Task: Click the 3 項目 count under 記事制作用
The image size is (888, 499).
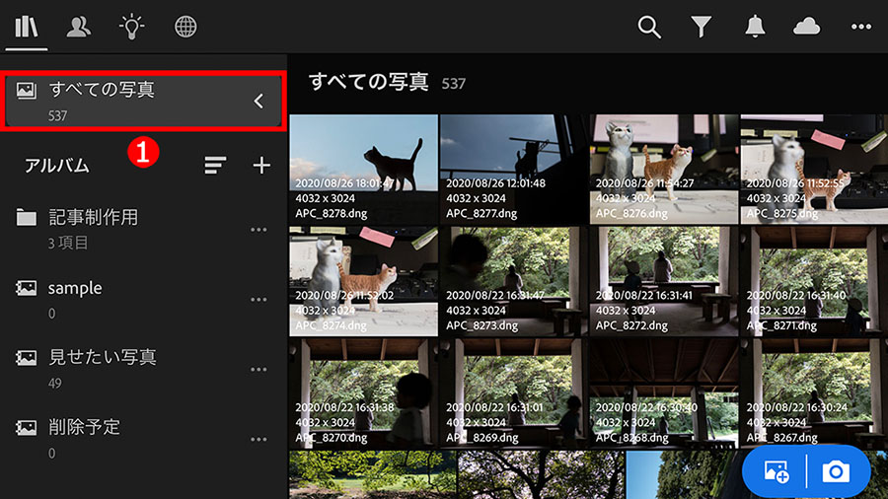Action: 68,243
